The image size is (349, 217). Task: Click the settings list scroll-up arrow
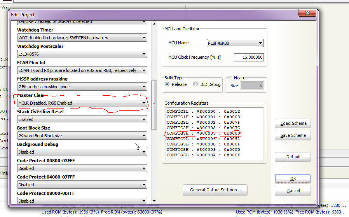pos(154,24)
